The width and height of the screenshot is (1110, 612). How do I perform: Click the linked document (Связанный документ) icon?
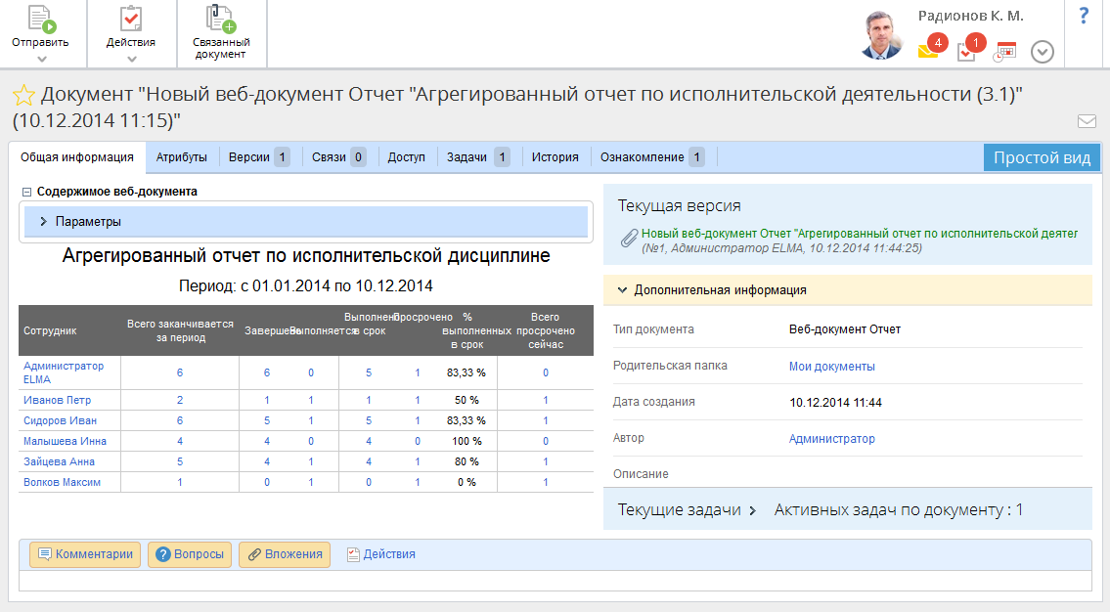(221, 21)
